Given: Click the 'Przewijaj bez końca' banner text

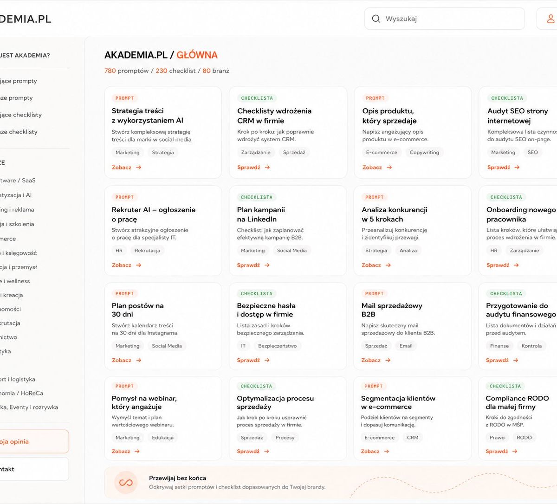Looking at the screenshot, I should tap(177, 478).
